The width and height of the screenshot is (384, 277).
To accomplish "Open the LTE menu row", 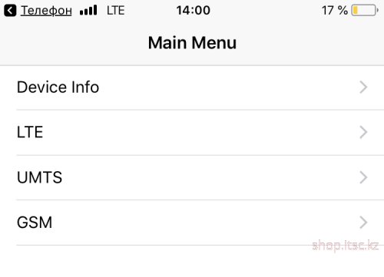I will point(192,133).
